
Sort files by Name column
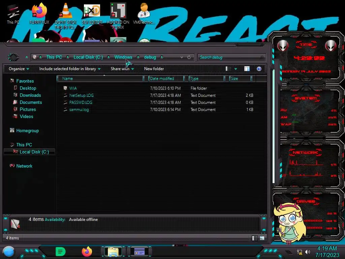(100, 79)
